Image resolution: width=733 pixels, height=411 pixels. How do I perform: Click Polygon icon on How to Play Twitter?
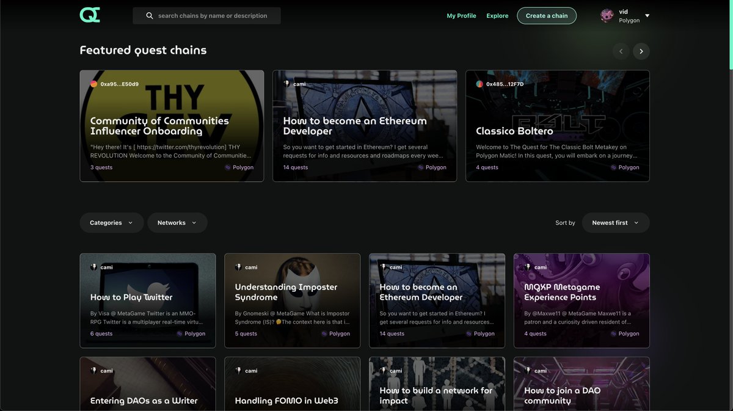[x=180, y=334]
